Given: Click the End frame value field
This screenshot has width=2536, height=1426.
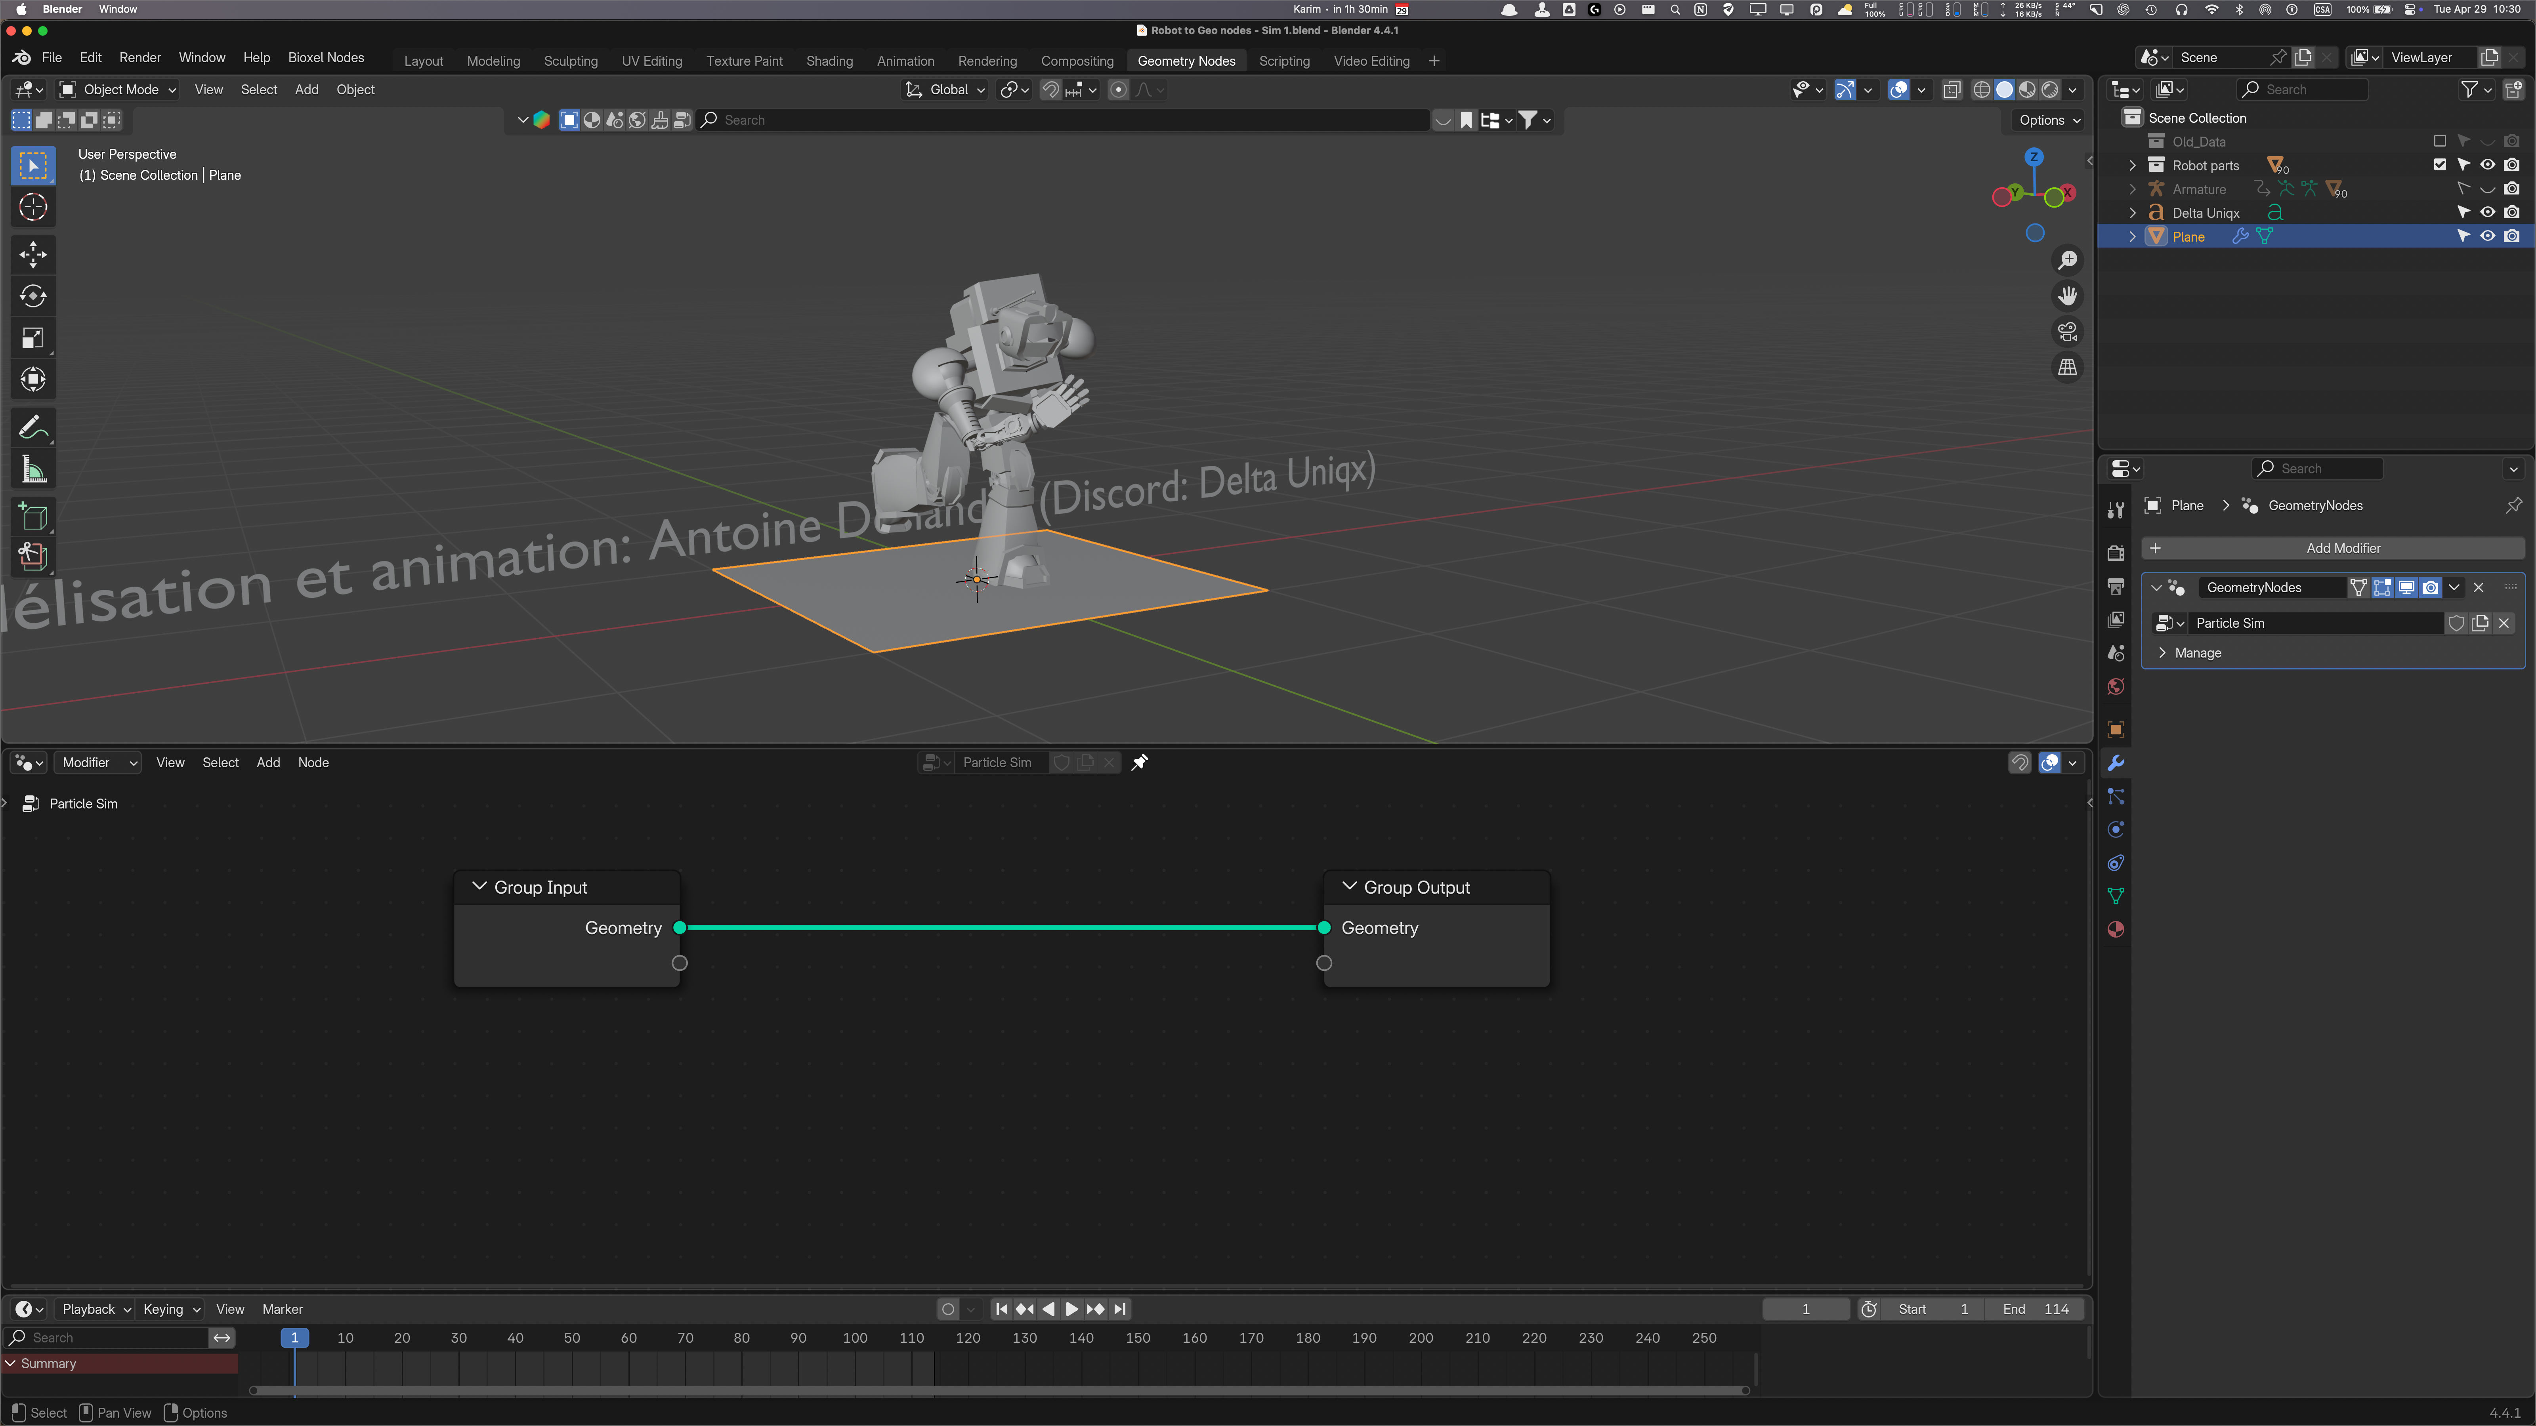Looking at the screenshot, I should (2035, 1309).
